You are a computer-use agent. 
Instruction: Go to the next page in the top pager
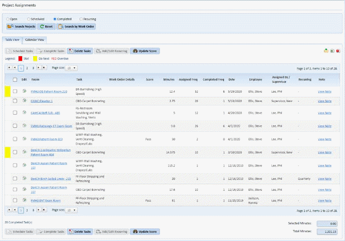click(x=39, y=68)
